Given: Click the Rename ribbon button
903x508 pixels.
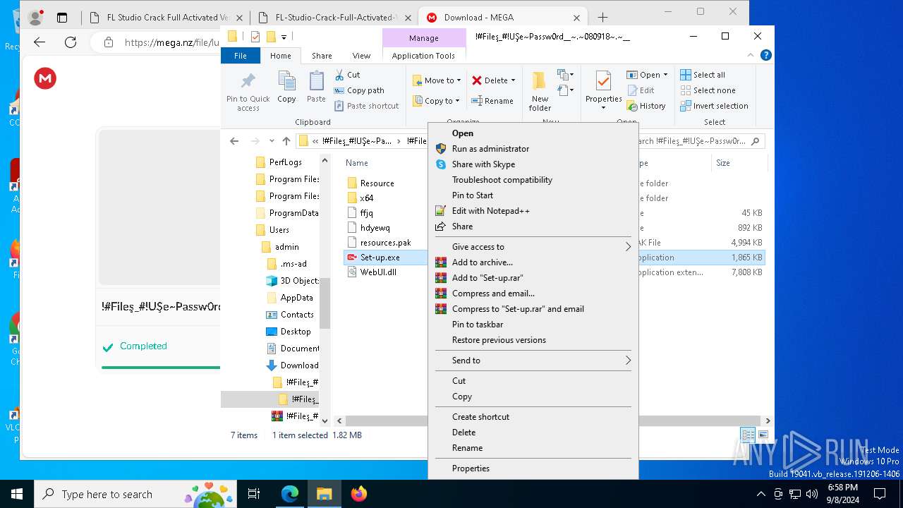Looking at the screenshot, I should point(492,101).
